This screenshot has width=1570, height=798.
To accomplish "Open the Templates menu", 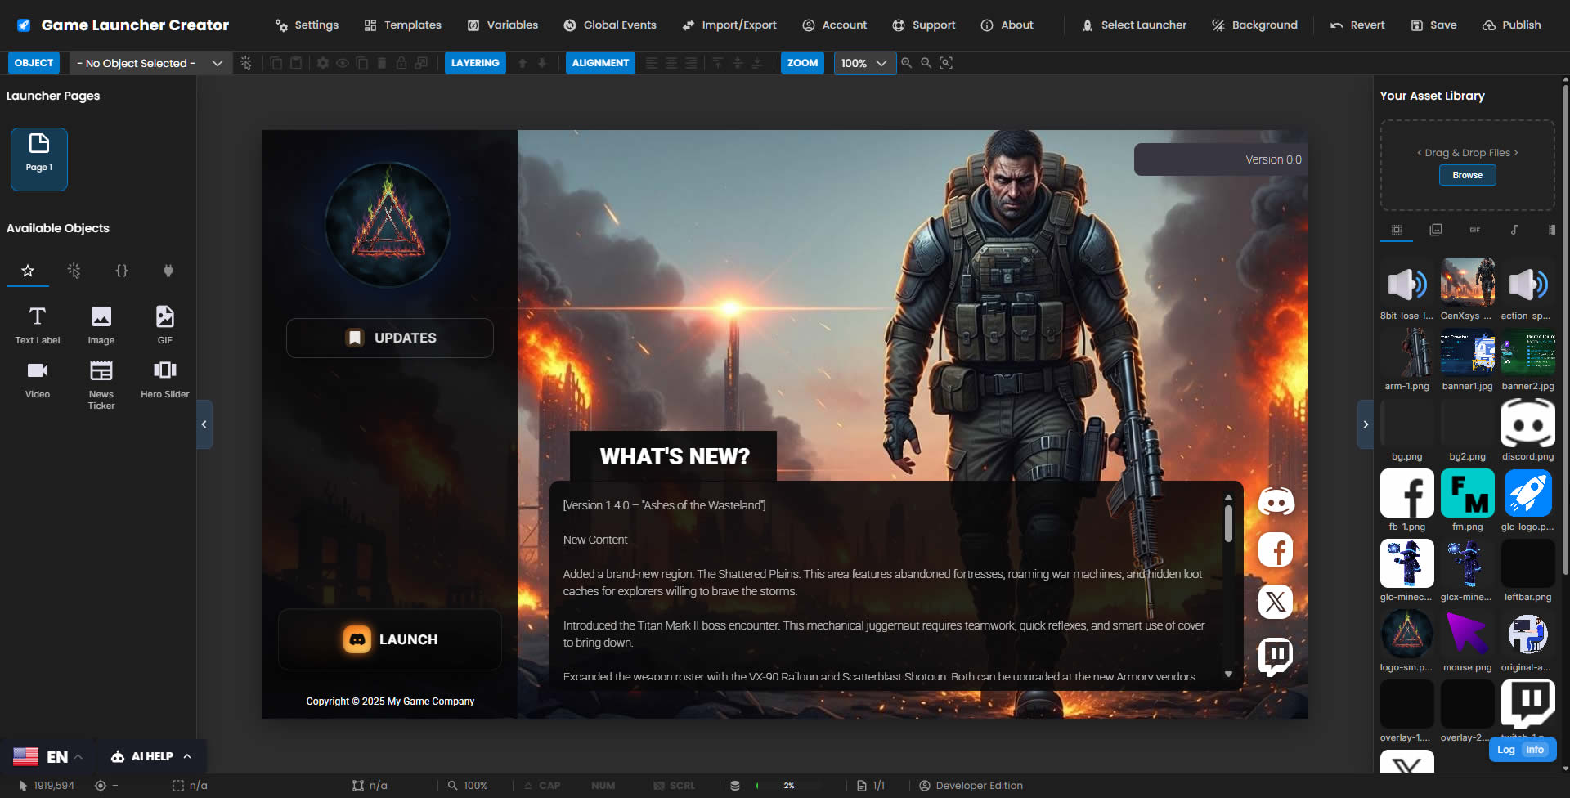I will 402,25.
